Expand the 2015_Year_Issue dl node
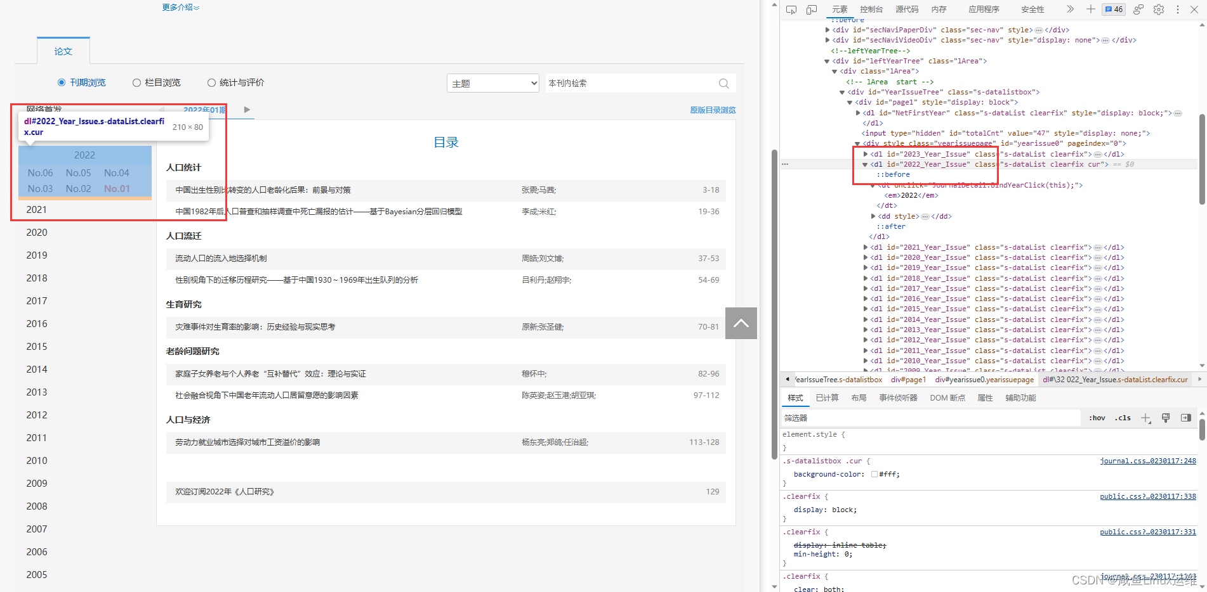 (x=866, y=309)
